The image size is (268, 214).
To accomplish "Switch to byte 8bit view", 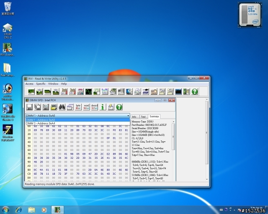I will 78,107.
